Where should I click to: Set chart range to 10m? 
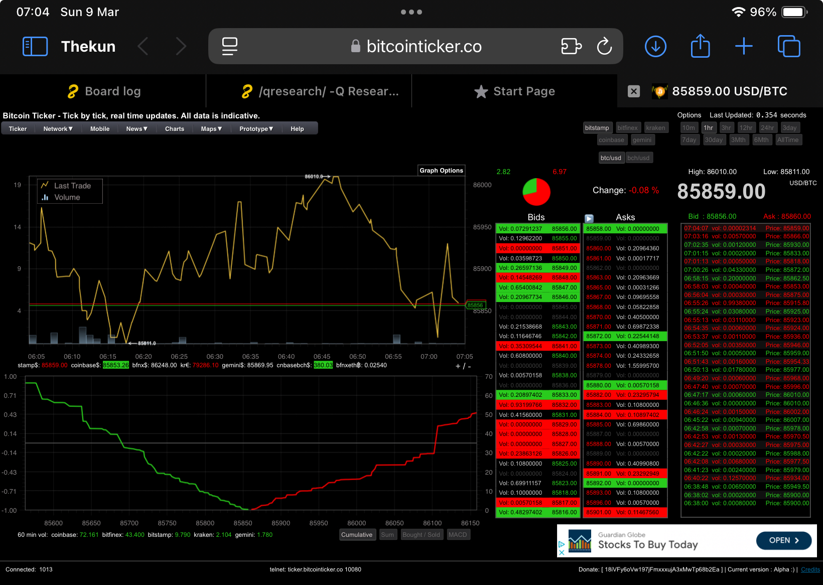pos(689,128)
